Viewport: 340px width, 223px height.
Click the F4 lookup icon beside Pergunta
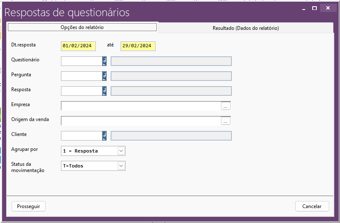104,76
